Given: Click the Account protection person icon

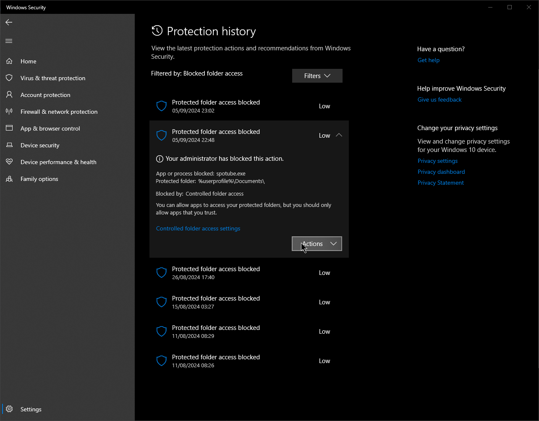Looking at the screenshot, I should pyautogui.click(x=9, y=95).
